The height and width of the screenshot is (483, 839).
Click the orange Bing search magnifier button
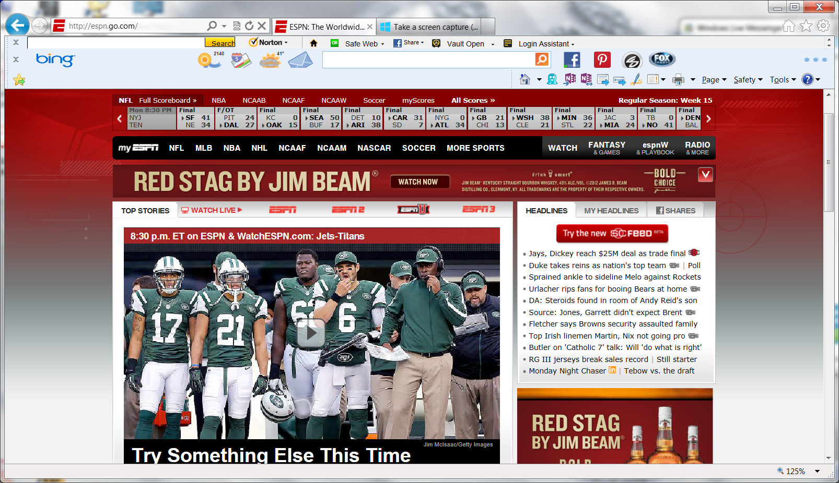[x=542, y=59]
